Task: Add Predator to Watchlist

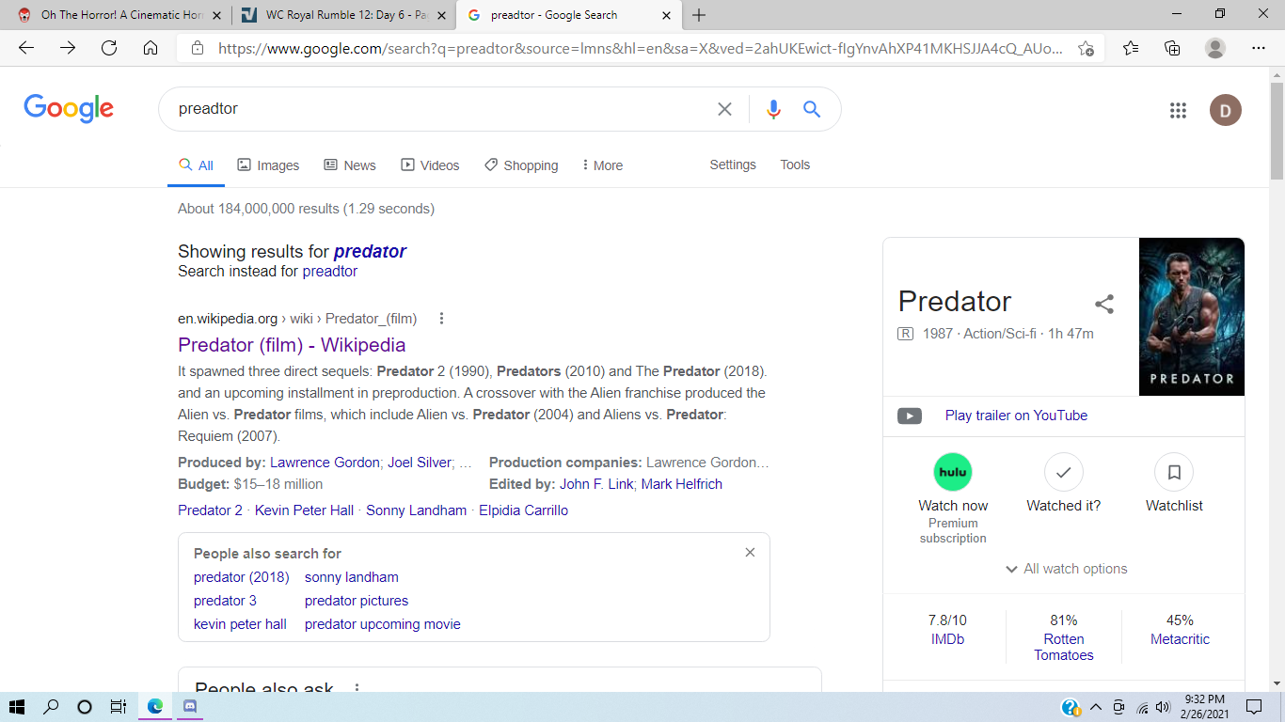Action: tap(1173, 472)
